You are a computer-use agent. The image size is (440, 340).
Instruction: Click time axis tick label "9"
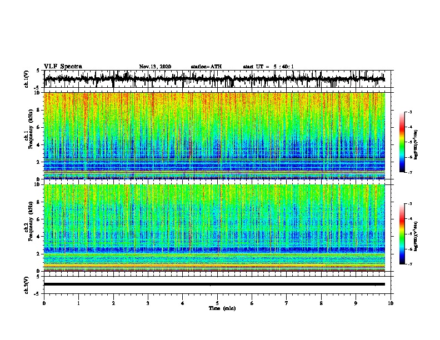click(x=356, y=303)
